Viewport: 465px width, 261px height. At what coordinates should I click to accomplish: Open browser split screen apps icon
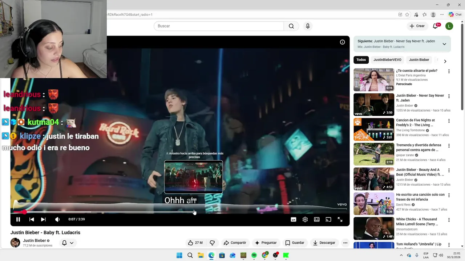pos(400,14)
